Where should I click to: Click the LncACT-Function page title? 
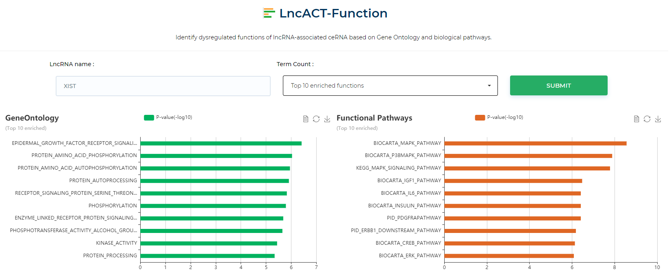point(333,13)
